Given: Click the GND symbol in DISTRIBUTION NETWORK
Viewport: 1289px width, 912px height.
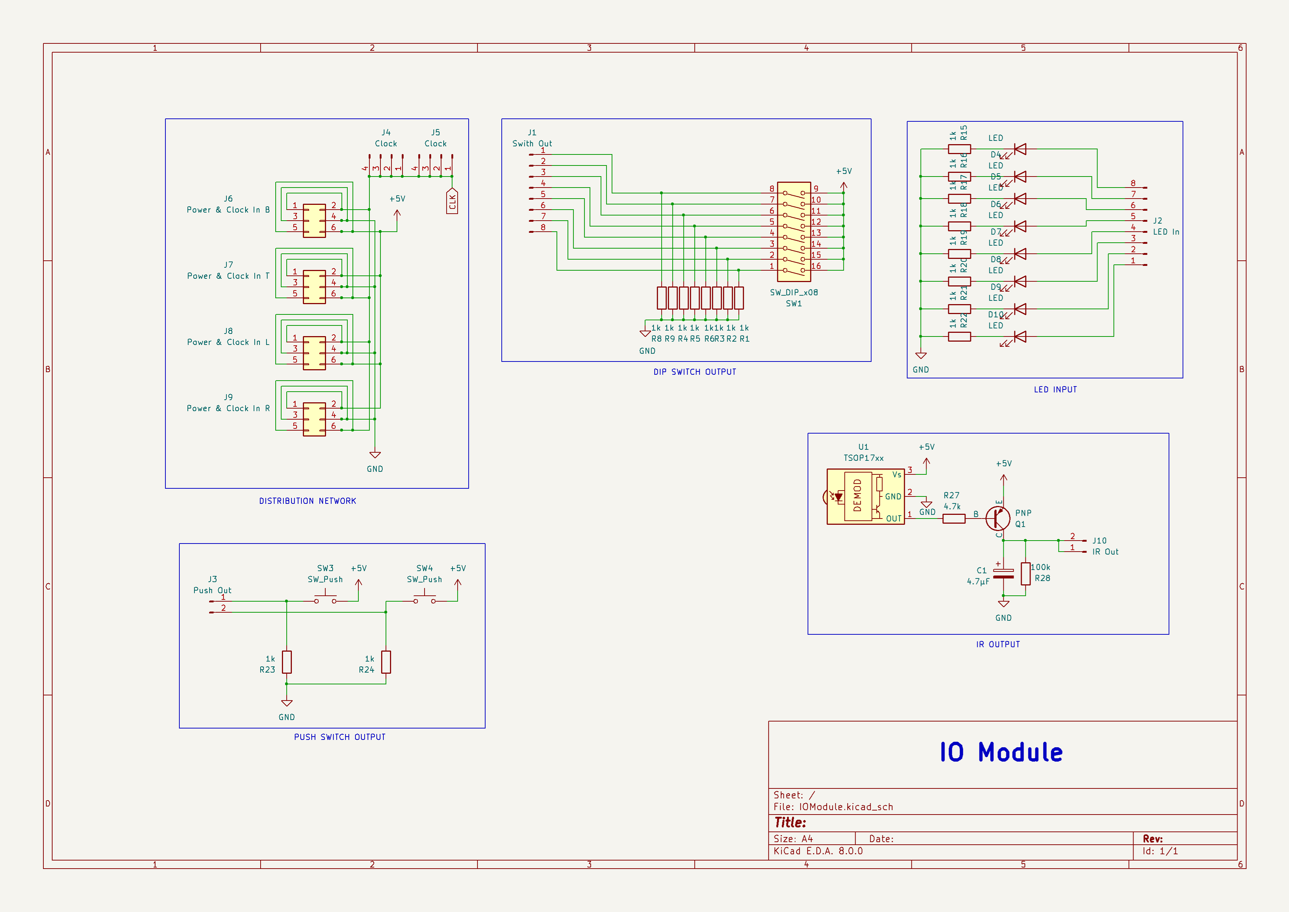Looking at the screenshot, I should point(375,455).
